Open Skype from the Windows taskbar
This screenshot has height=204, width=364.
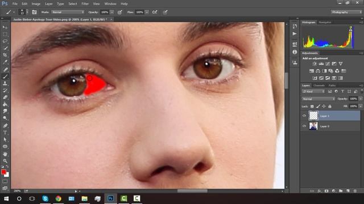[45, 198]
